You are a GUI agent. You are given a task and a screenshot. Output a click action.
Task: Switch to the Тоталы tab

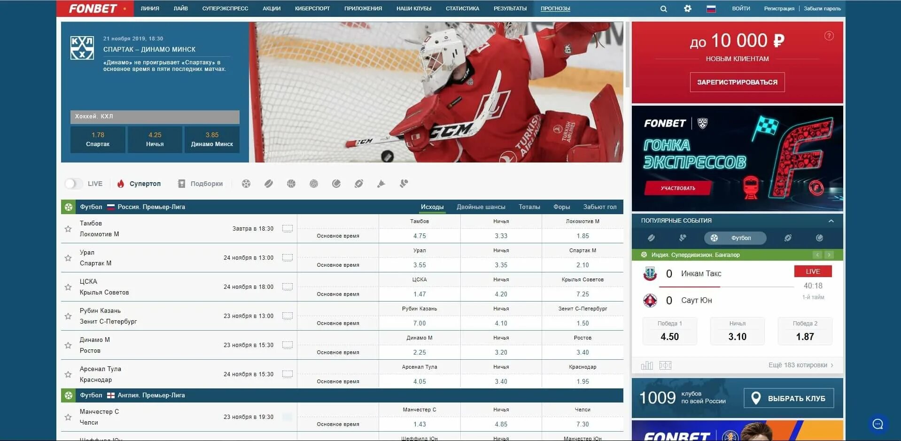pos(529,207)
